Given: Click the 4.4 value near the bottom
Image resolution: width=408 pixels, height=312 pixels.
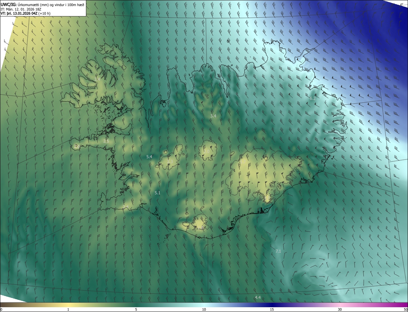Looking at the screenshot, I should coord(258,298).
